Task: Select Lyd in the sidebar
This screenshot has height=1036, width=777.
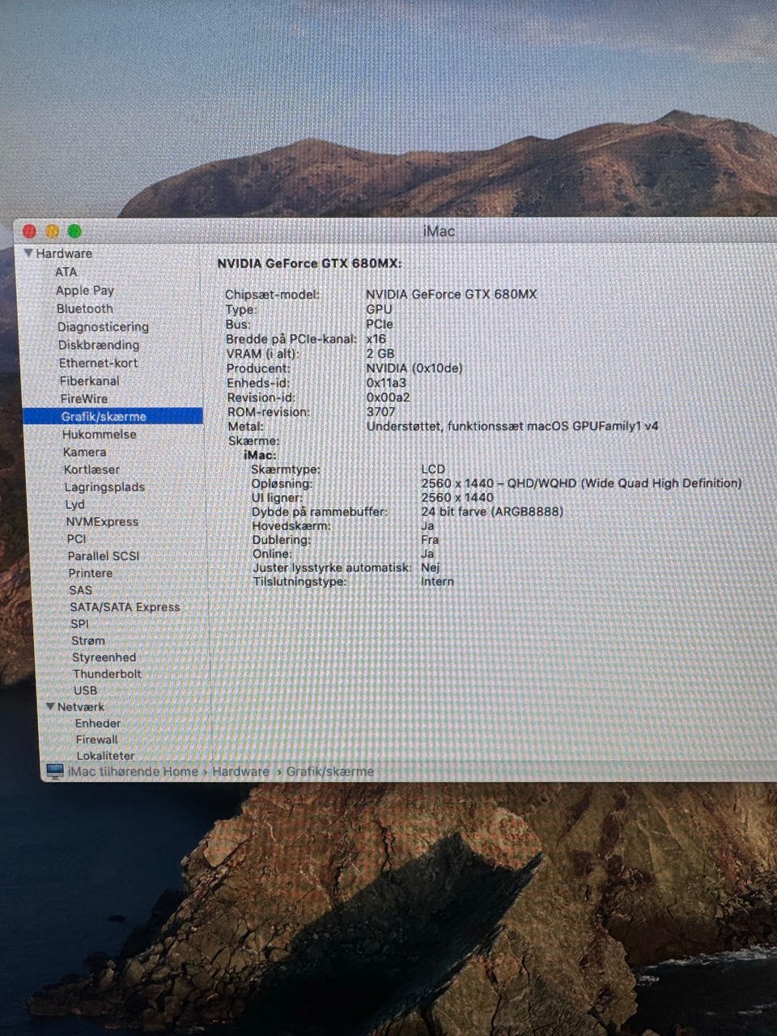Action: tap(74, 504)
